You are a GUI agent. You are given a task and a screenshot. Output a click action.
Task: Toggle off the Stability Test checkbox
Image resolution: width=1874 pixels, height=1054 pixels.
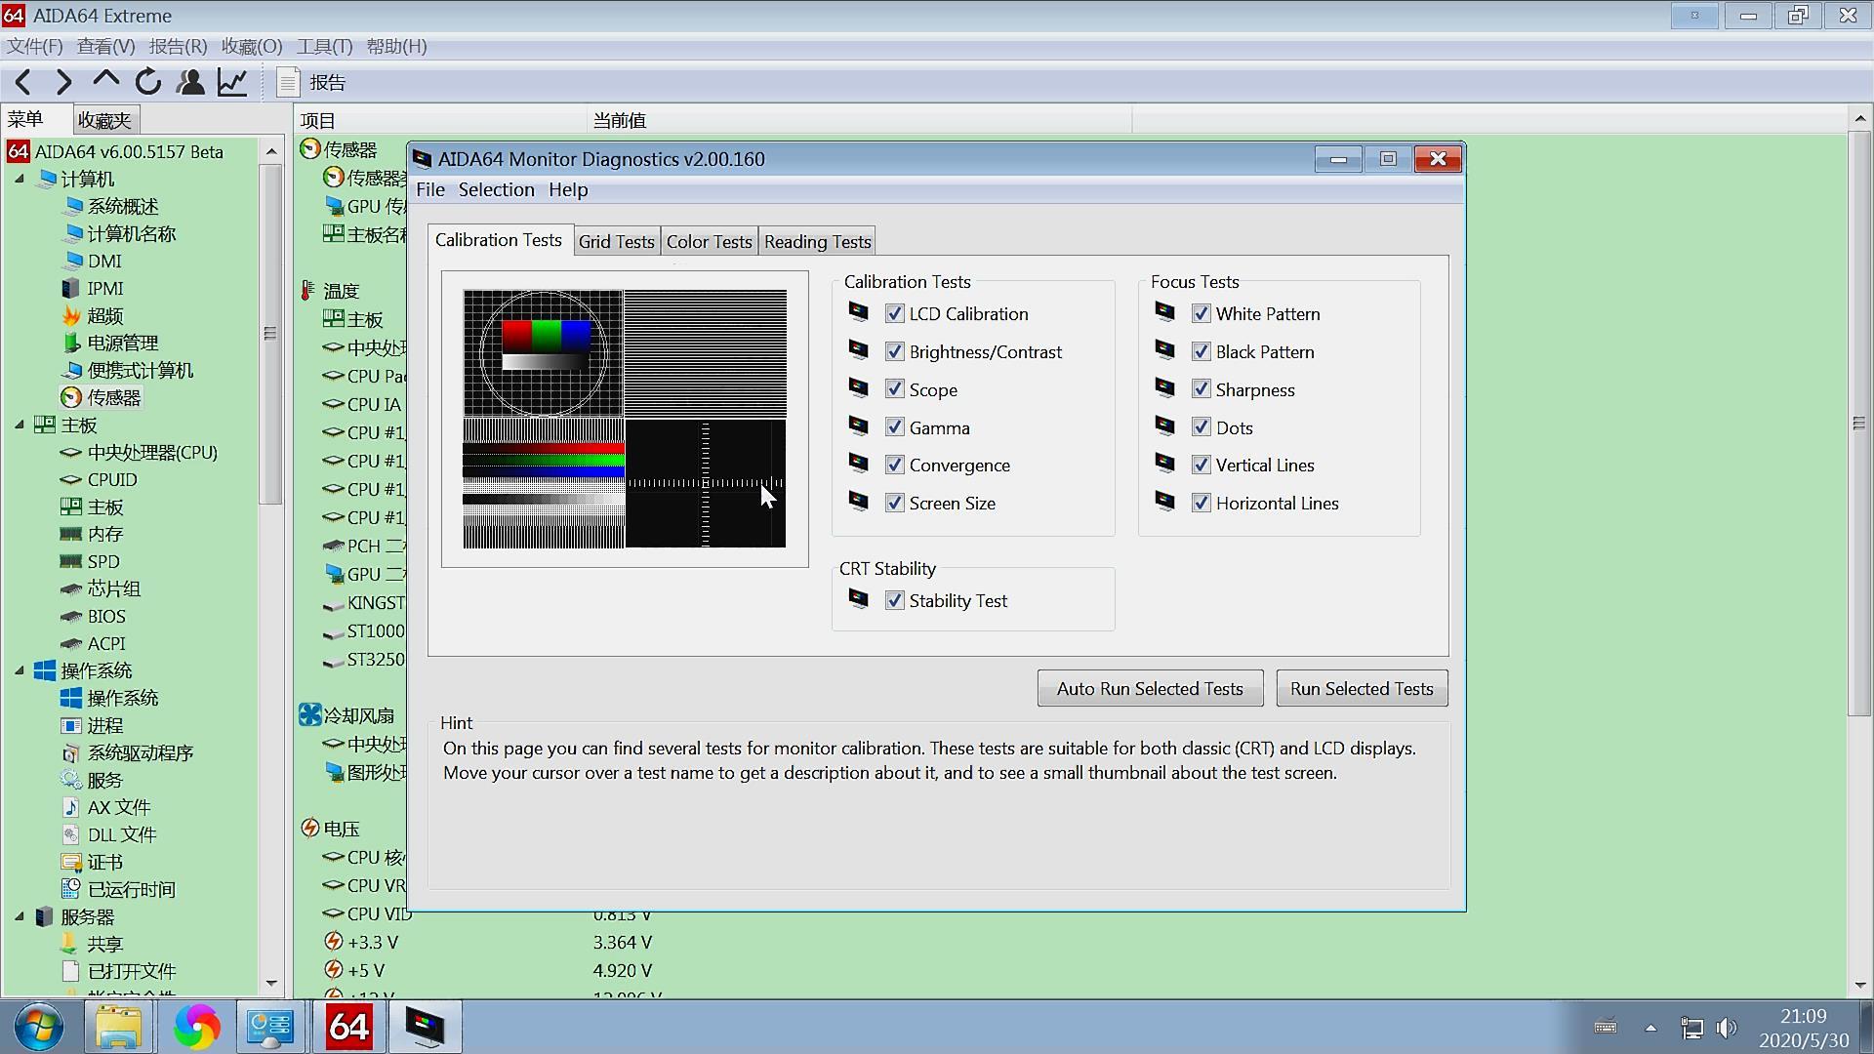[x=893, y=601]
